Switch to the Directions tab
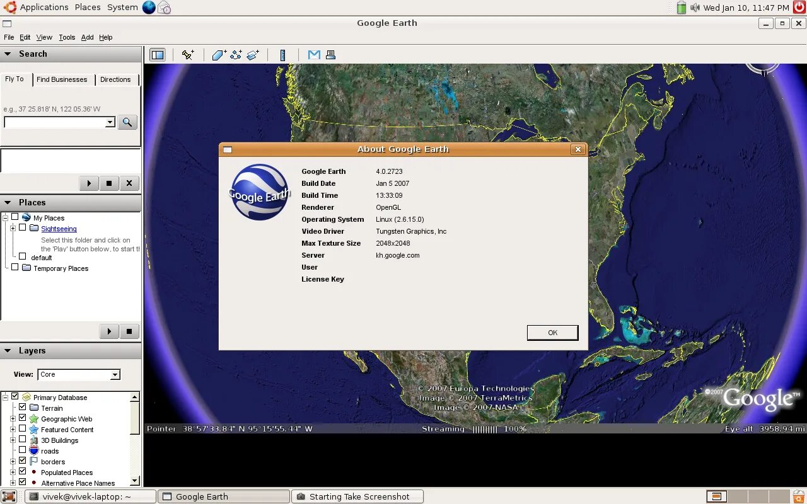This screenshot has height=504, width=807. (x=115, y=80)
